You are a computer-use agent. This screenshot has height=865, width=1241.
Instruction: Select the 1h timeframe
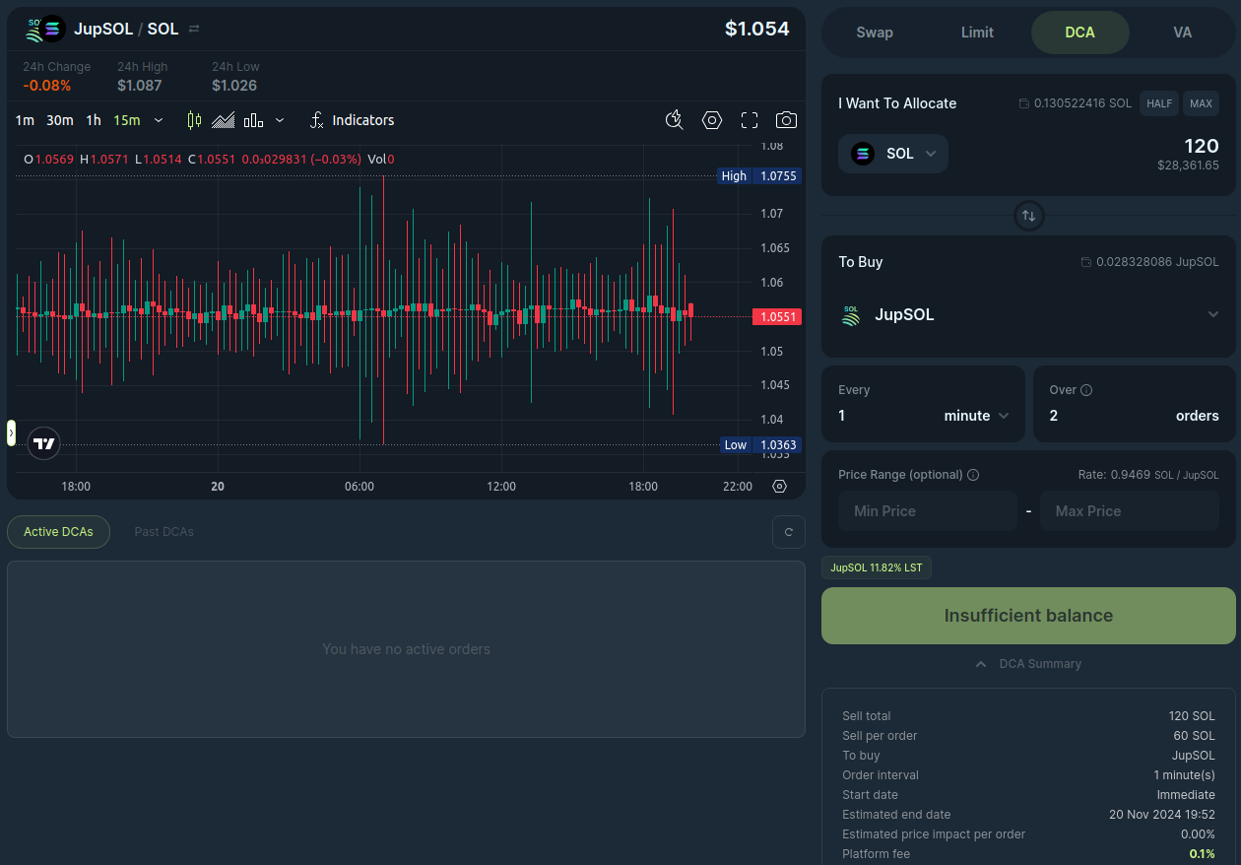point(94,120)
